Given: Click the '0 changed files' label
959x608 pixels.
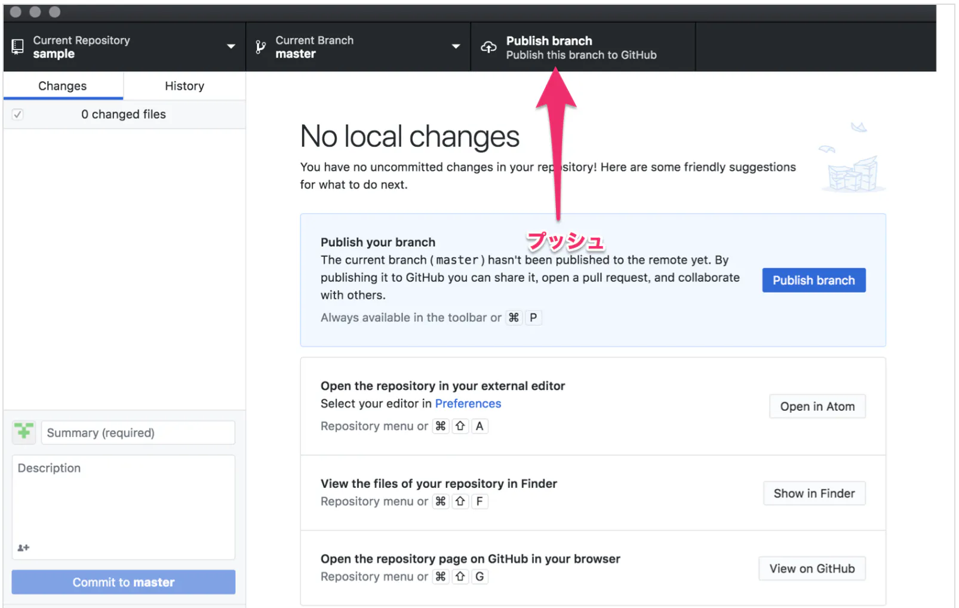Looking at the screenshot, I should 124,114.
